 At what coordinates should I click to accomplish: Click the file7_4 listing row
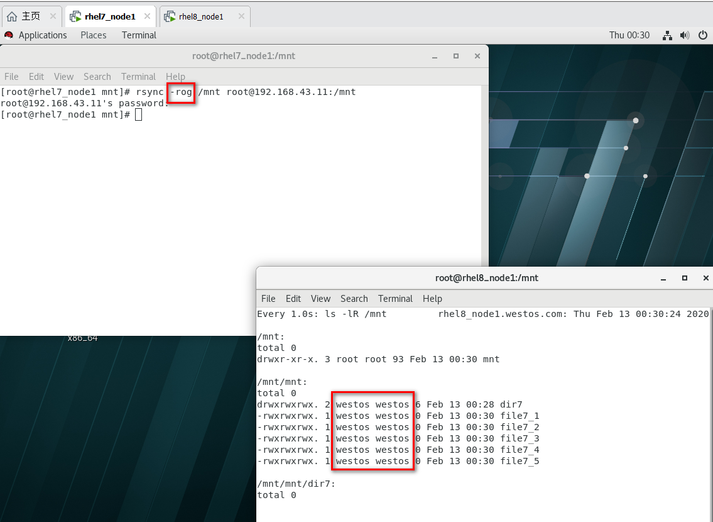[398, 450]
